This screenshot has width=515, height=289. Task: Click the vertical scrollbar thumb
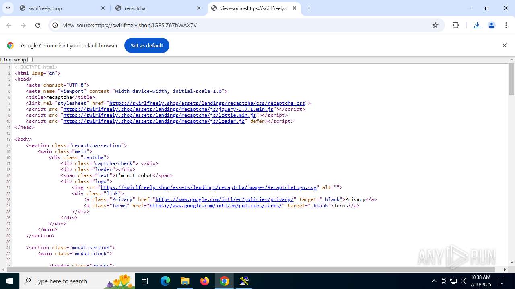point(511,79)
